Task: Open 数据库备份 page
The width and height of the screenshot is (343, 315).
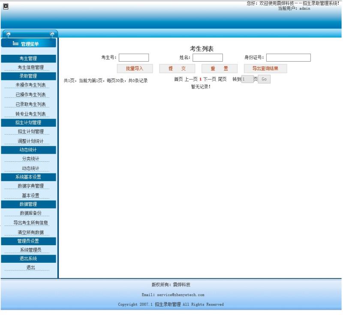Action: 30,213
